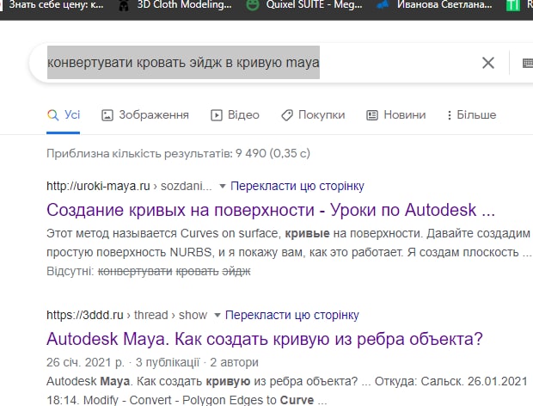
Task: Click the result count text 9 490
Action: click(251, 153)
